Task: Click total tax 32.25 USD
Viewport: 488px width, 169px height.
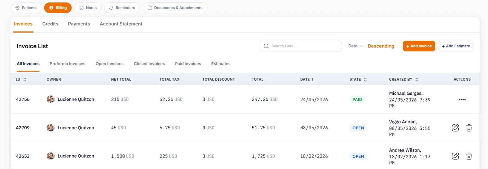Action: coord(171,99)
